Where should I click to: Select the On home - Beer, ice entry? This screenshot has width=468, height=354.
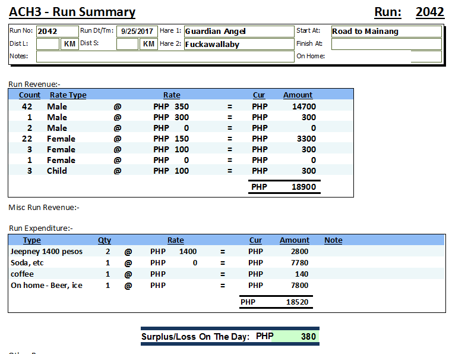[x=47, y=286]
